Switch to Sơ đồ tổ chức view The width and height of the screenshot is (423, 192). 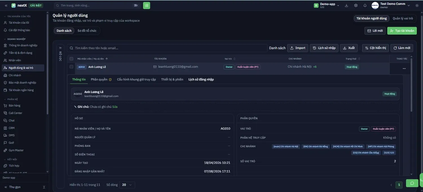click(x=87, y=31)
